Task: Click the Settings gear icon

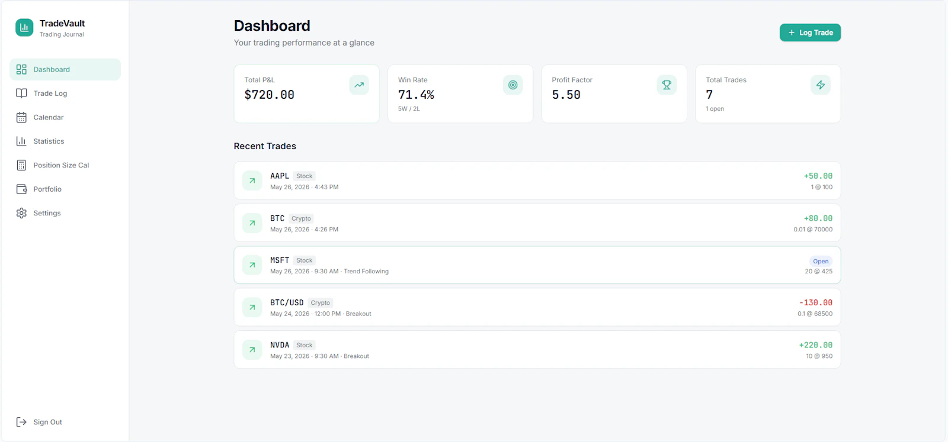Action: [x=21, y=213]
